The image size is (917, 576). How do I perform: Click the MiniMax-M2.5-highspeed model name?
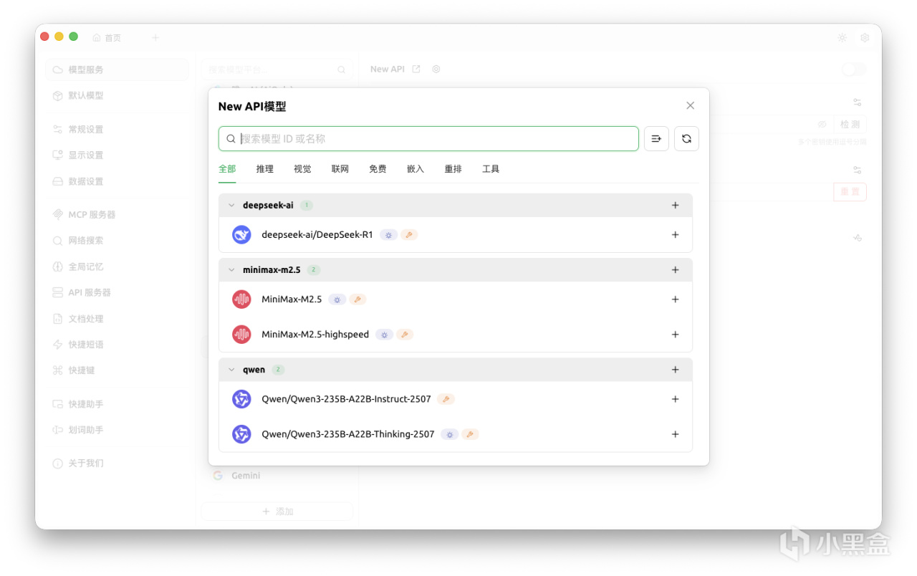click(x=315, y=335)
